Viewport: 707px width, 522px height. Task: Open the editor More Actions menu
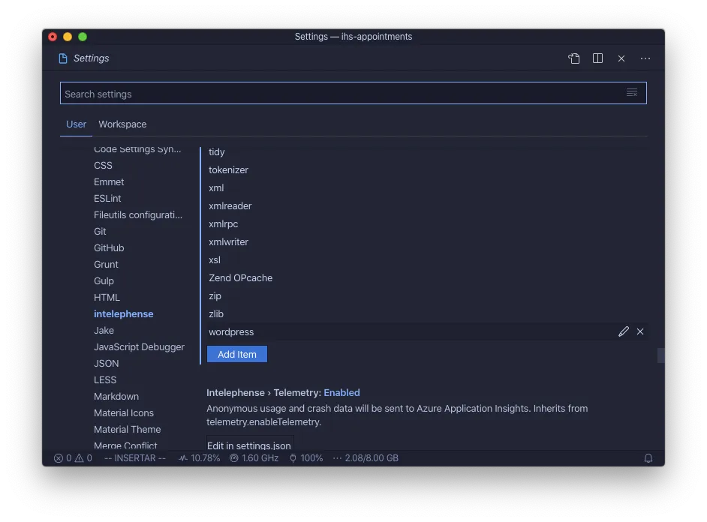coord(645,58)
